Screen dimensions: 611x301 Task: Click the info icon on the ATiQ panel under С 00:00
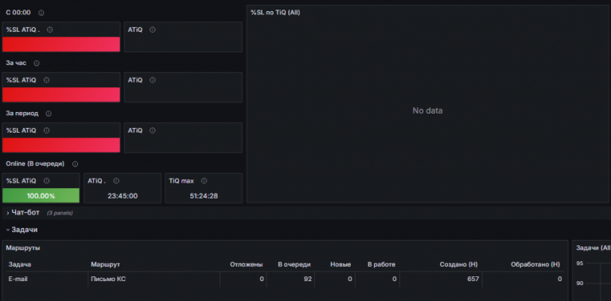[x=153, y=29]
